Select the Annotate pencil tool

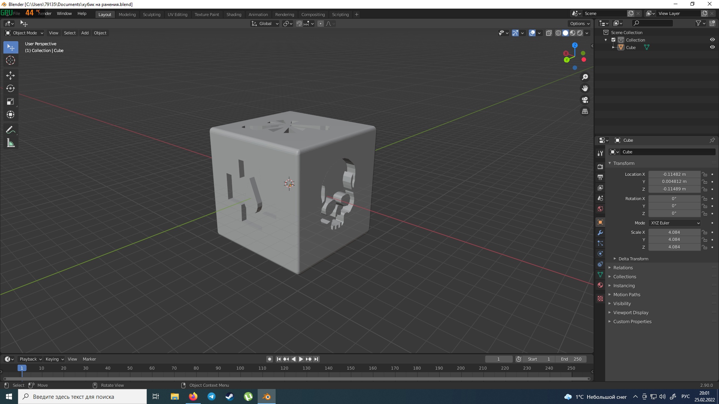point(10,130)
